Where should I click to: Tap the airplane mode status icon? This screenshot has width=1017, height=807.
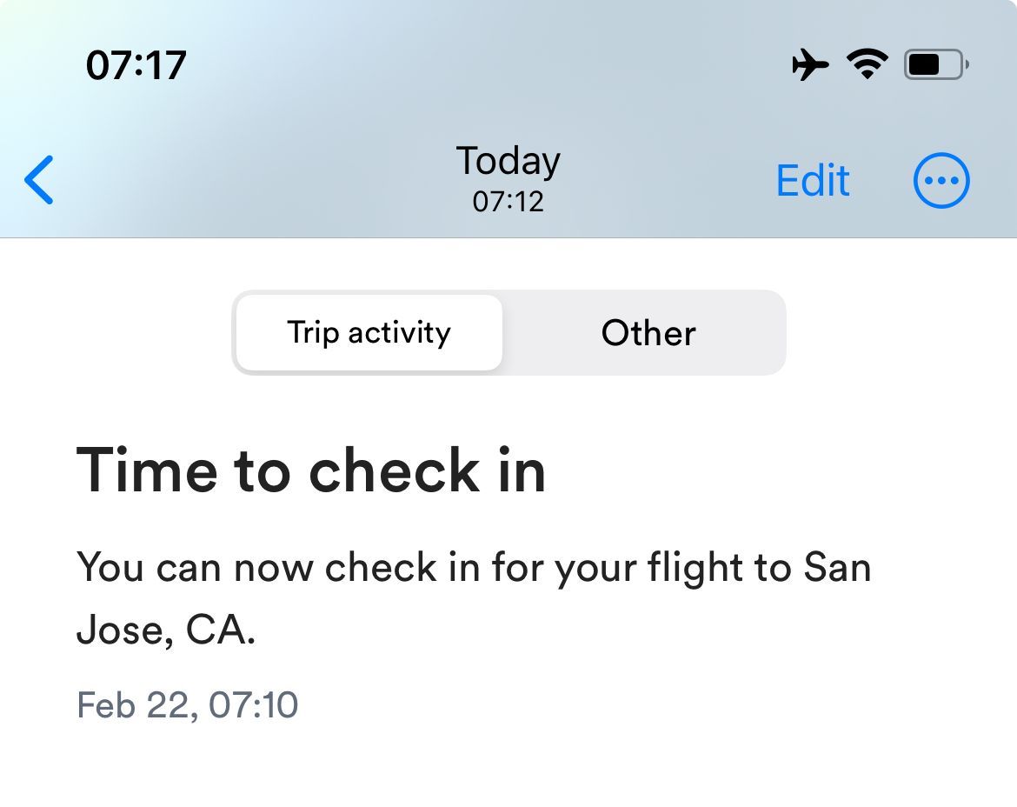[x=810, y=64]
